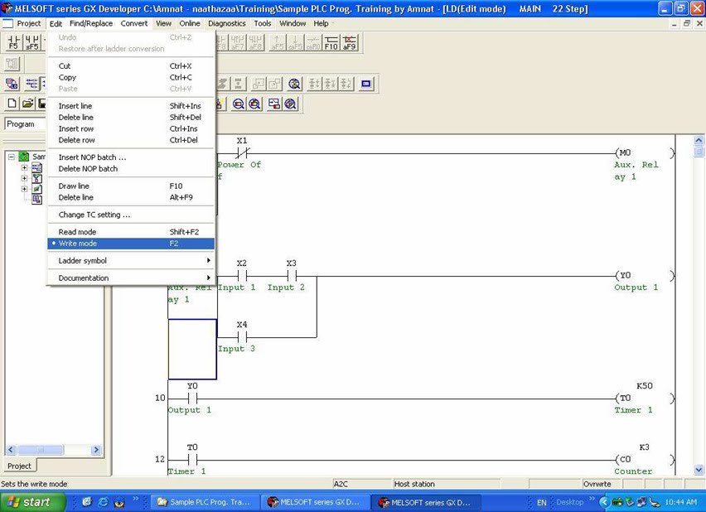This screenshot has height=512, width=706.
Task: Click the vertical expand icon on third toolbar row
Action: pyautogui.click(x=238, y=84)
